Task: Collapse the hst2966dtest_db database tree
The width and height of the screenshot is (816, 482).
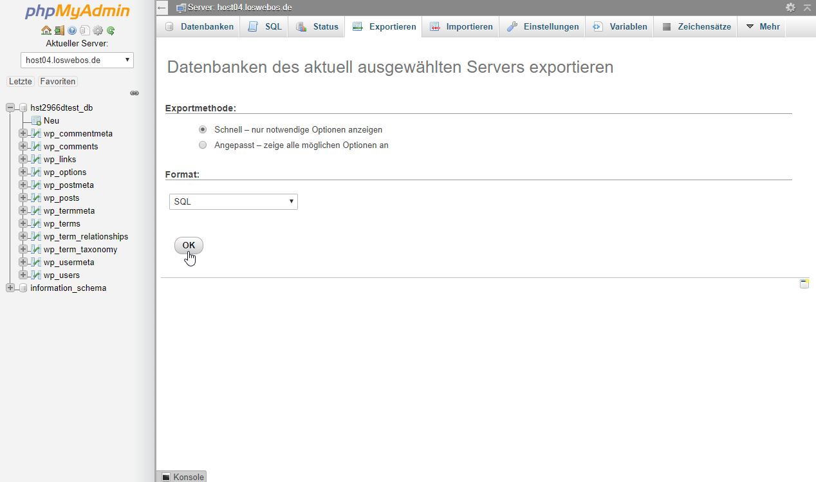Action: coord(10,107)
